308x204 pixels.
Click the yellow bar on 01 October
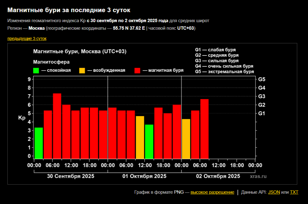(x=140, y=137)
